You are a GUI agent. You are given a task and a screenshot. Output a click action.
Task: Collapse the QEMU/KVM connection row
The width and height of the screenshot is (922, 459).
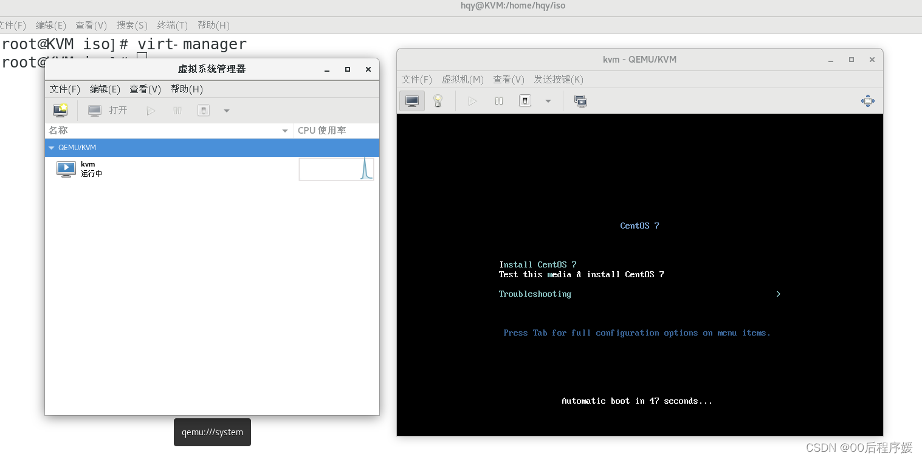click(52, 148)
